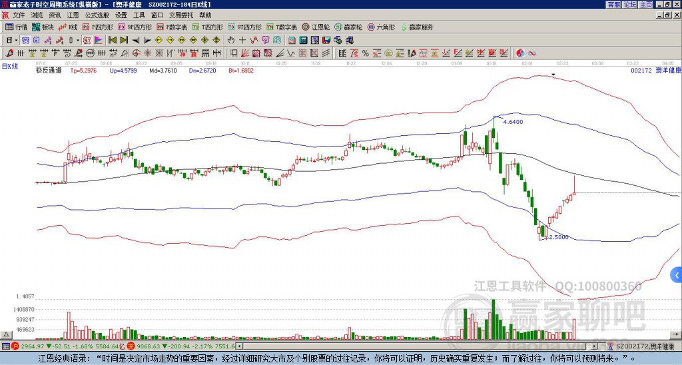Open the 赢家轮 wheel tool

coord(348,27)
